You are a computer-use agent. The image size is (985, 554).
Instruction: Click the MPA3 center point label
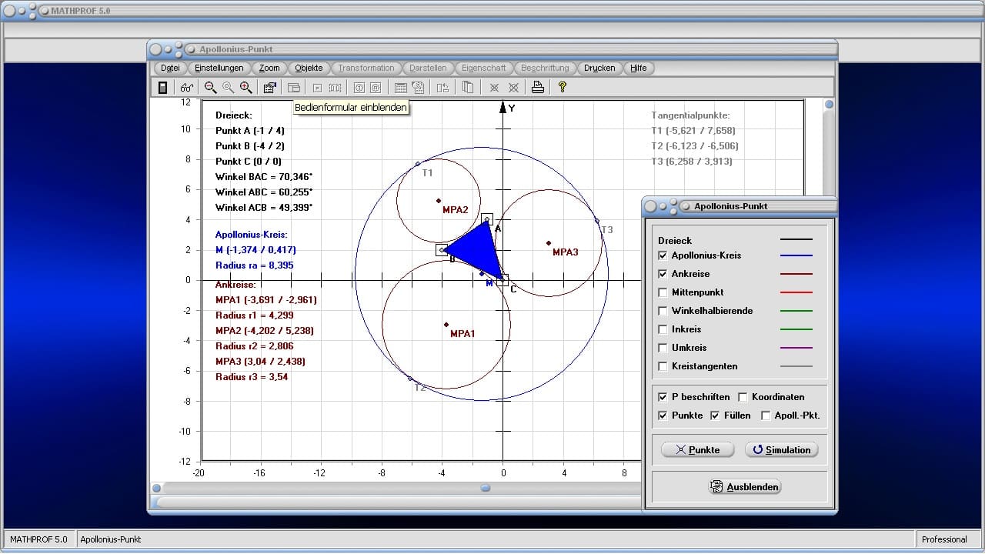pyautogui.click(x=566, y=252)
